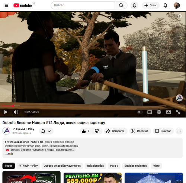Play the video
The image size is (186, 183).
coord(6,112)
